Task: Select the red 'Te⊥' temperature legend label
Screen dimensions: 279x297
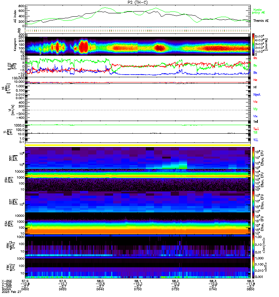Action: [x=256, y=129]
